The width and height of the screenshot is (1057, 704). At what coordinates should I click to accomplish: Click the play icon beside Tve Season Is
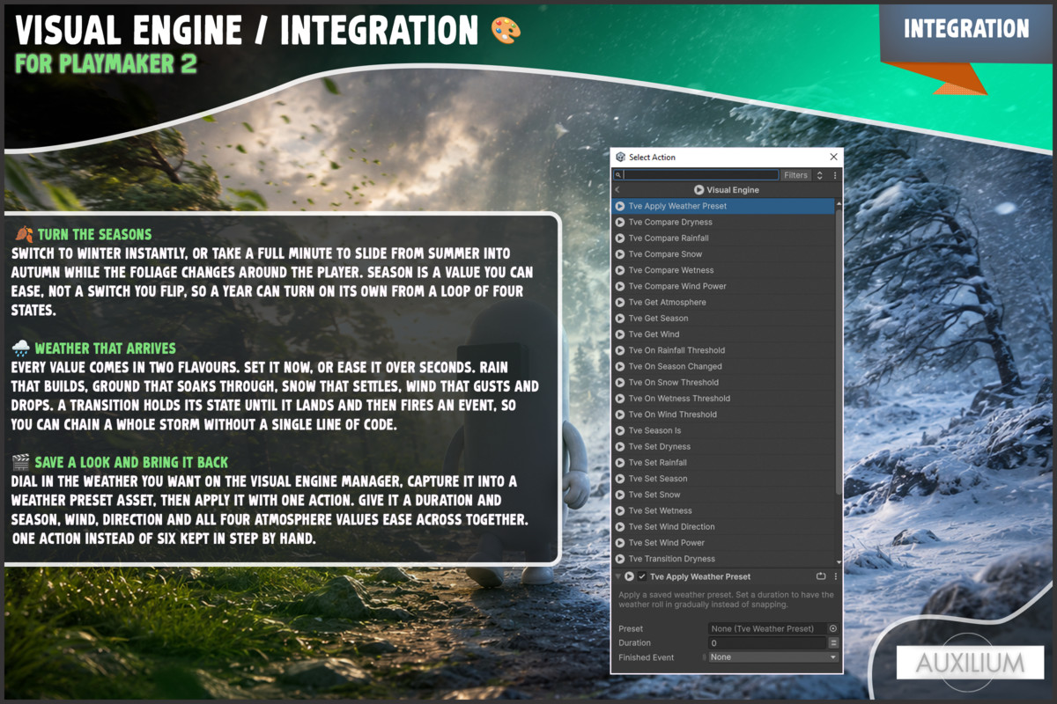point(620,430)
